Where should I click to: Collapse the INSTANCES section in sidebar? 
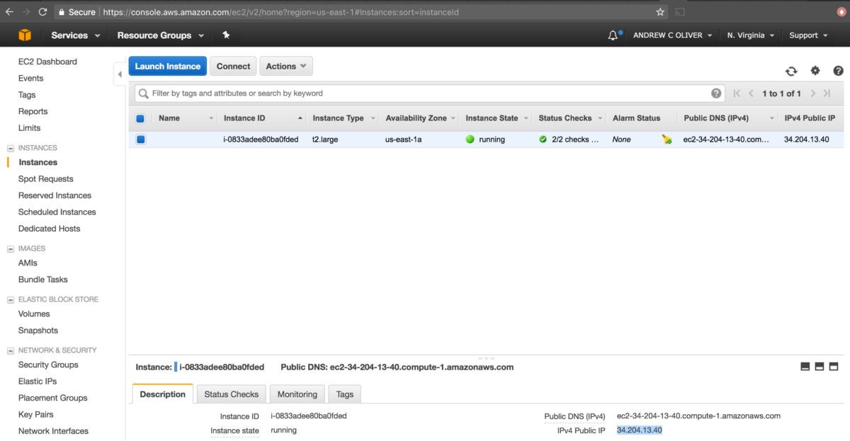(x=11, y=149)
